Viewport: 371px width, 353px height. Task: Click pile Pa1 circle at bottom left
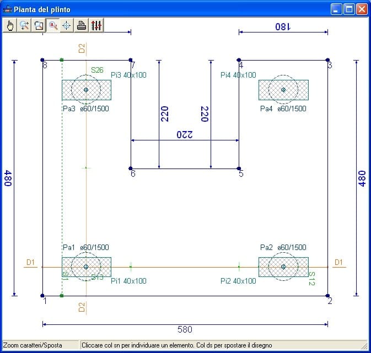(86, 267)
